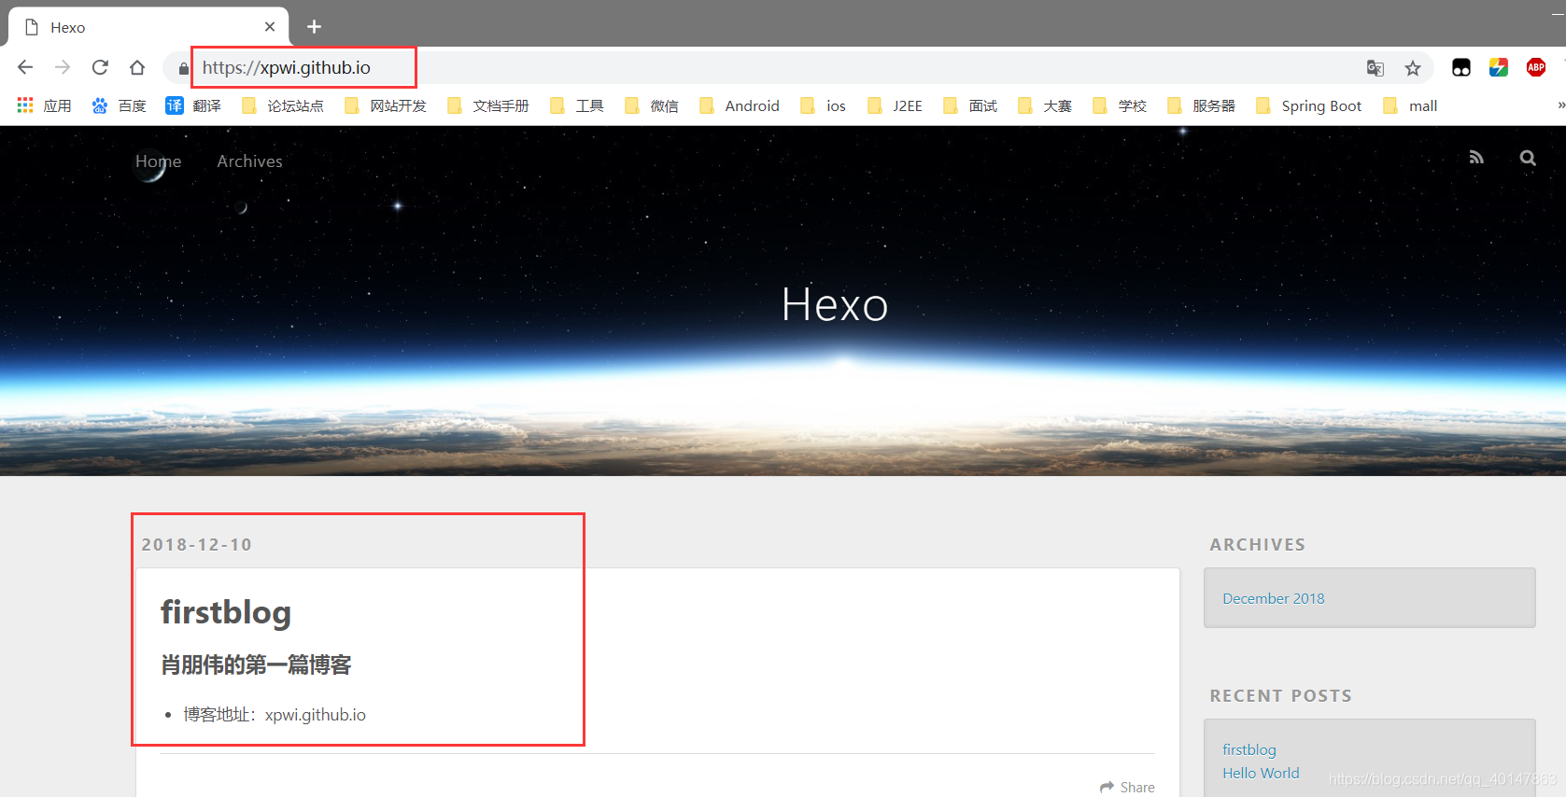Open the ABP adblock extension icon

click(1536, 67)
